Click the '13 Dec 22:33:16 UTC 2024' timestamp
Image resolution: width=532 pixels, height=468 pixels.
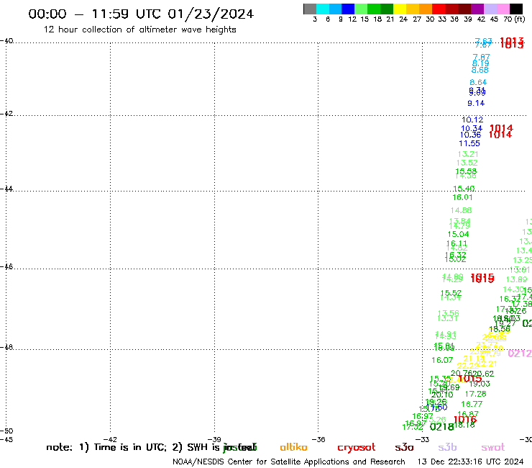[x=471, y=462]
